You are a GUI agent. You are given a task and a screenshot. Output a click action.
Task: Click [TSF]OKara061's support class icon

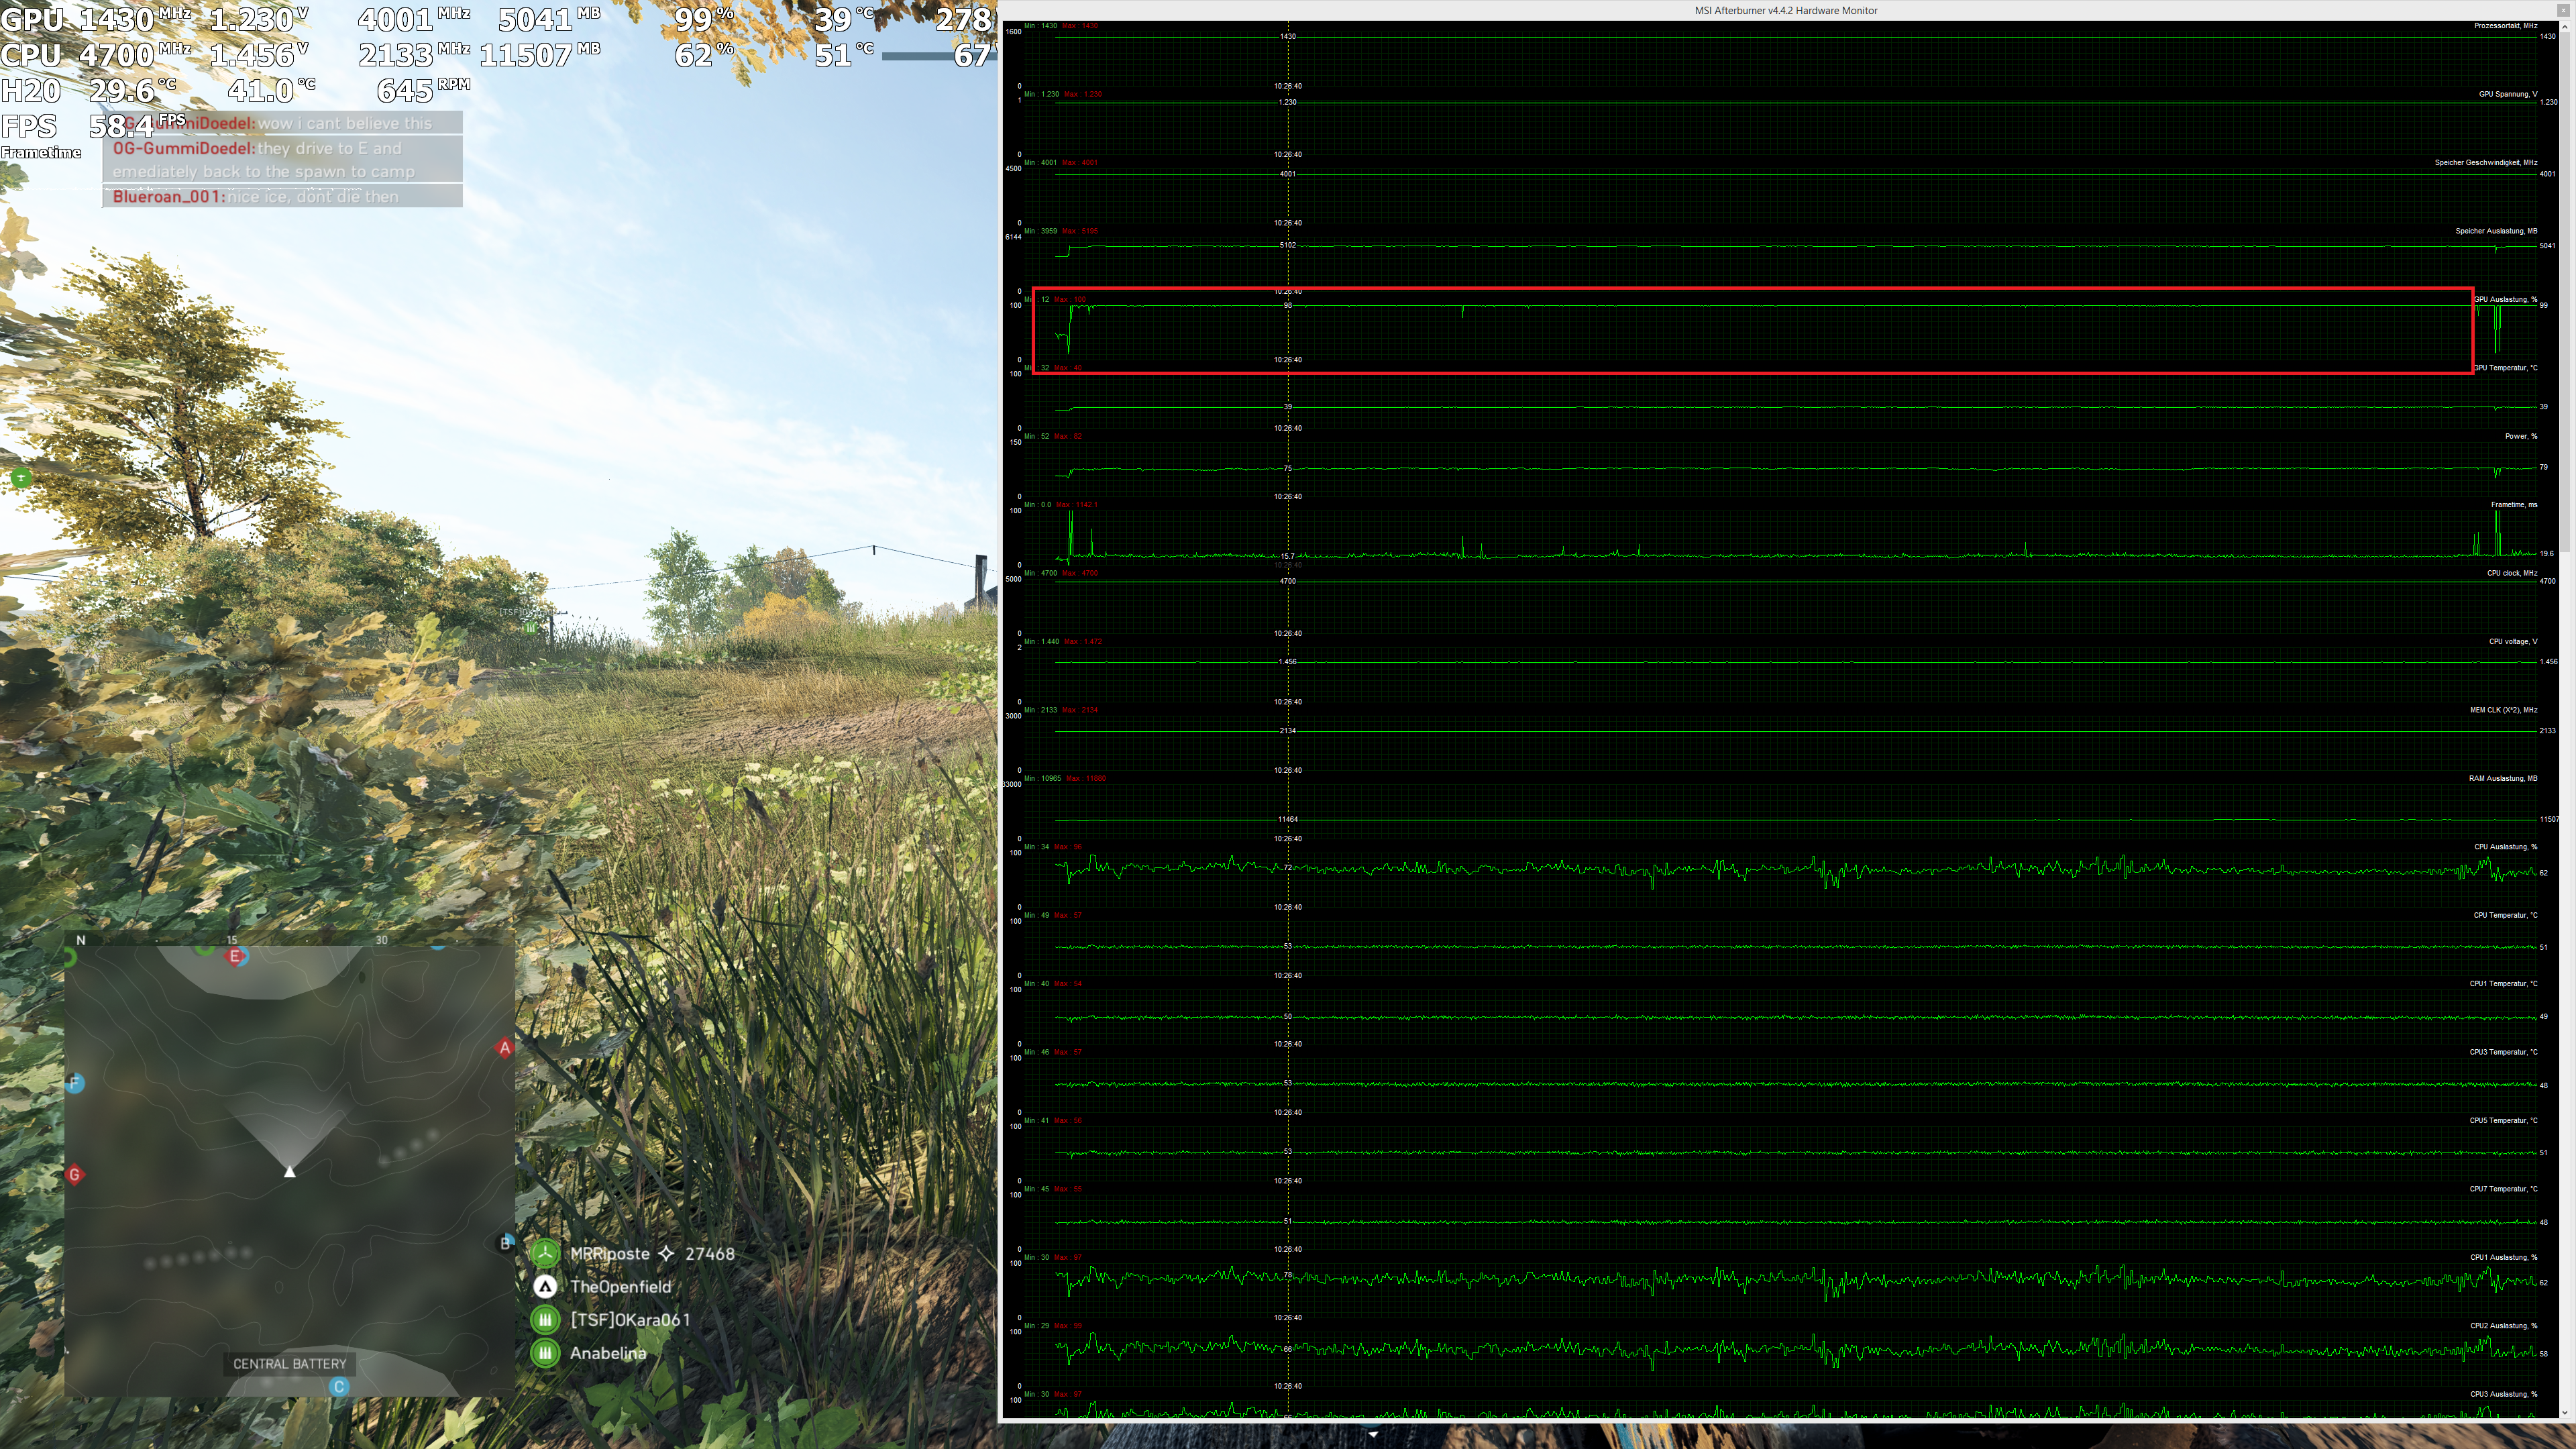[x=545, y=1319]
